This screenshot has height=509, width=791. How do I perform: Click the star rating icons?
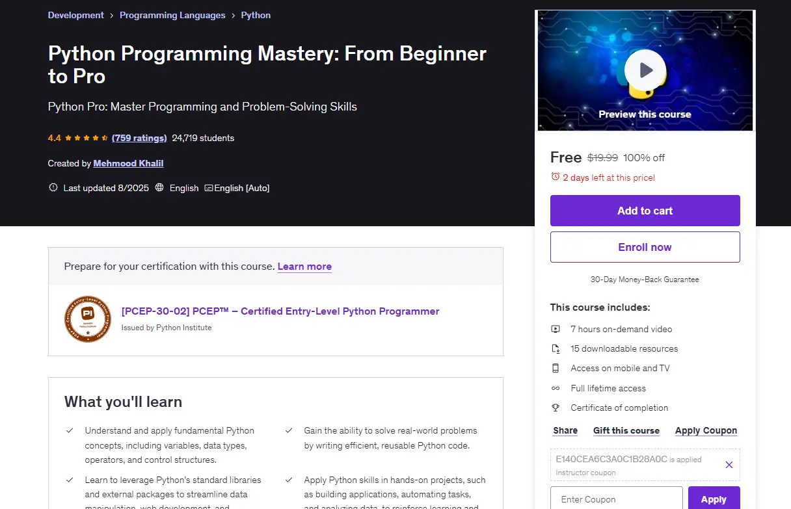(87, 138)
